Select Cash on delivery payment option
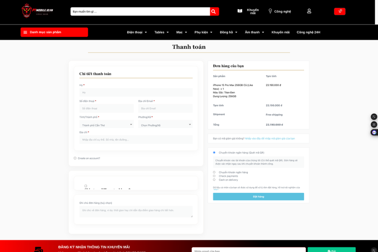This screenshot has height=252, width=378. click(x=214, y=180)
